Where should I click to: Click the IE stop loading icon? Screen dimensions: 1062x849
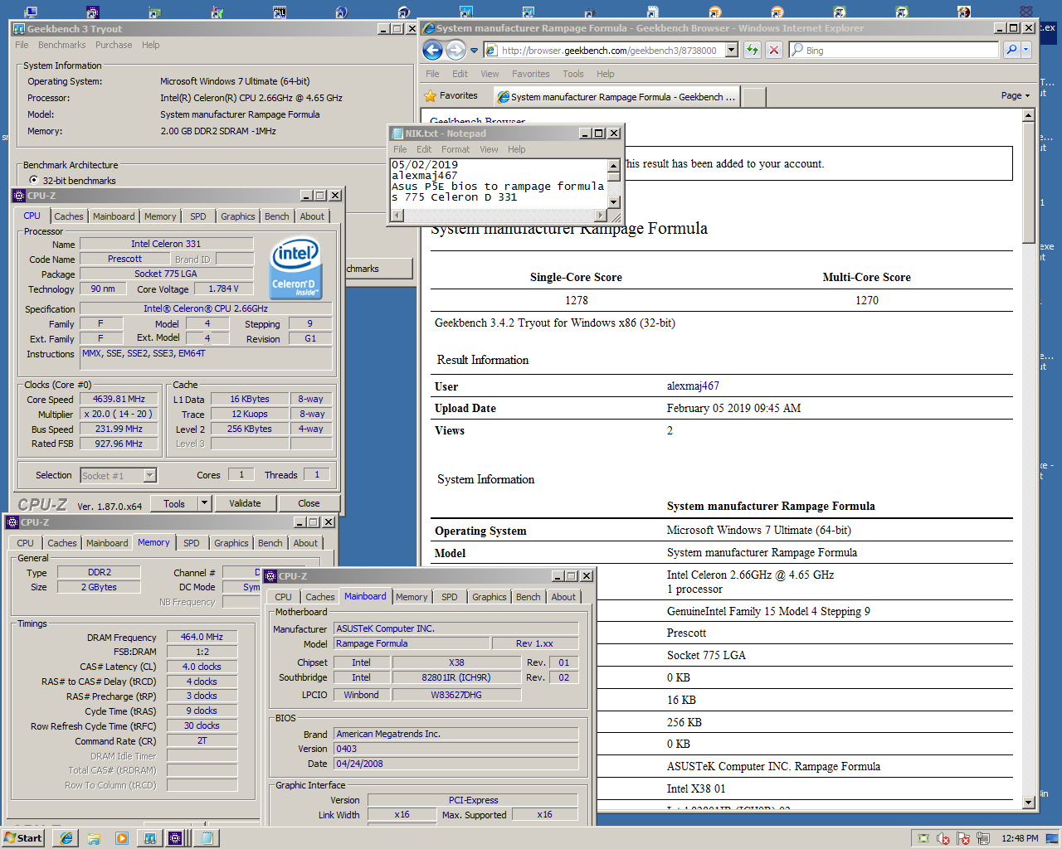(x=774, y=50)
